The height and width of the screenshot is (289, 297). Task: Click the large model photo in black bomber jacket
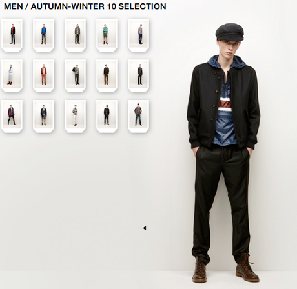(x=224, y=153)
